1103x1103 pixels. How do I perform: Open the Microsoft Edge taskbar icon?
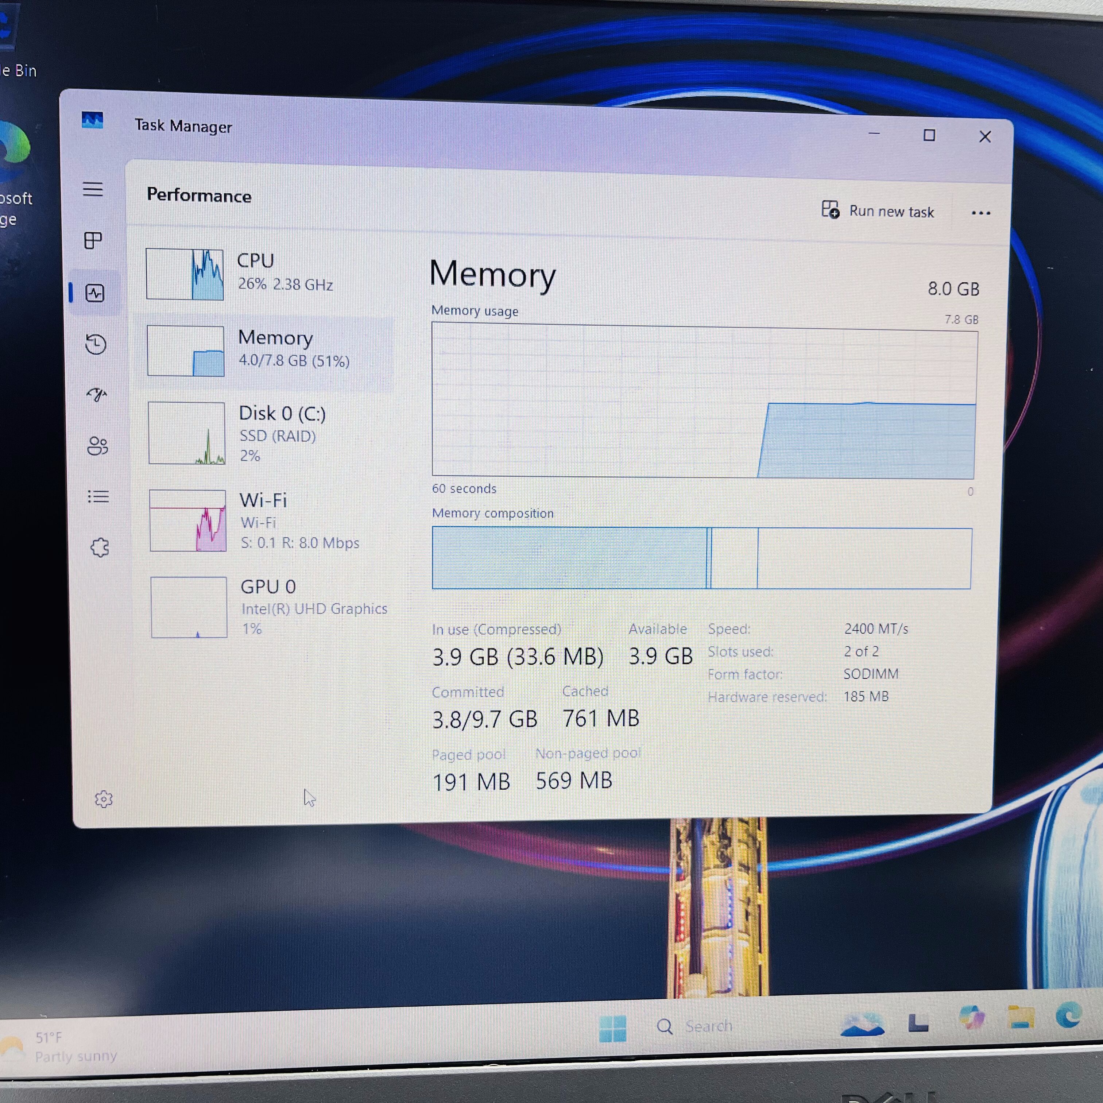1068,1016
